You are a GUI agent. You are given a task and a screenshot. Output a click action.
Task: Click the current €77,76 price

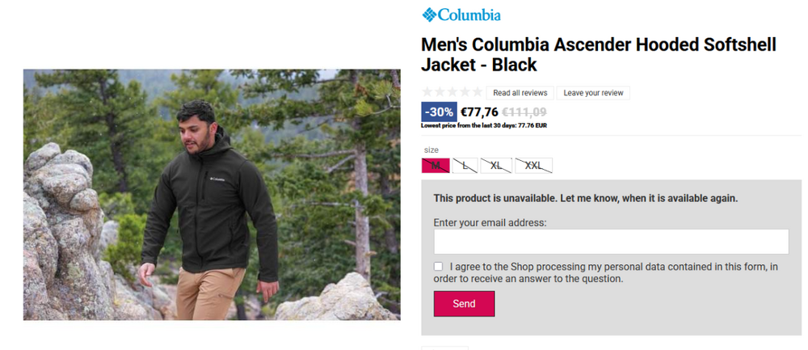pos(479,112)
